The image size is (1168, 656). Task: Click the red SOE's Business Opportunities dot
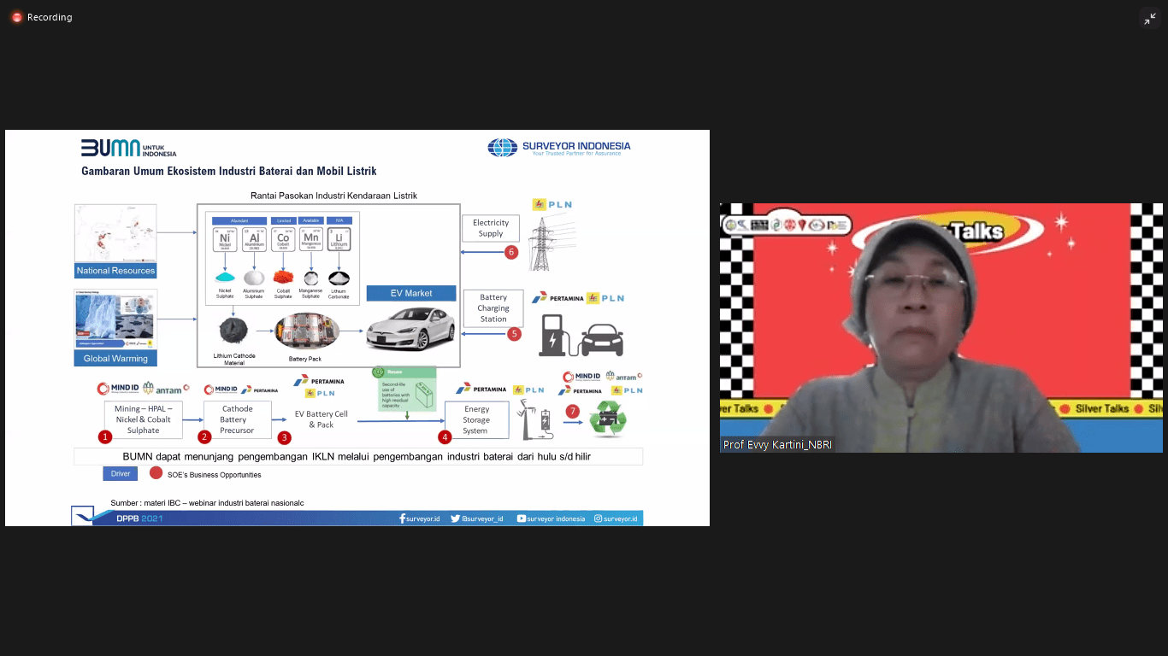pyautogui.click(x=156, y=472)
